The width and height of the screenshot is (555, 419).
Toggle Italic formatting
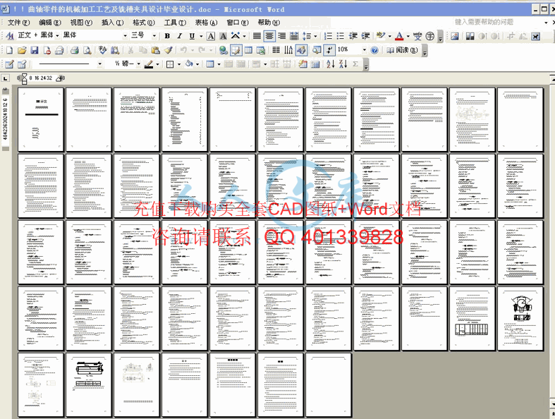[x=179, y=36]
